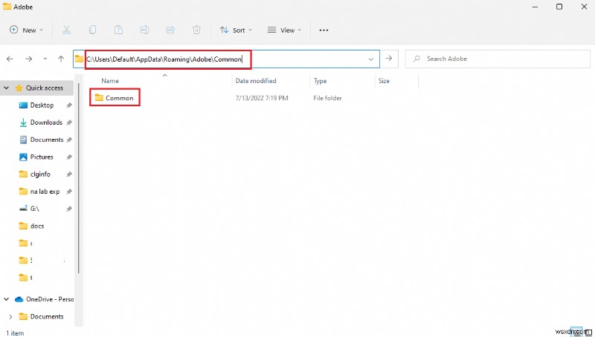Click the 1 item status text

pyautogui.click(x=15, y=333)
